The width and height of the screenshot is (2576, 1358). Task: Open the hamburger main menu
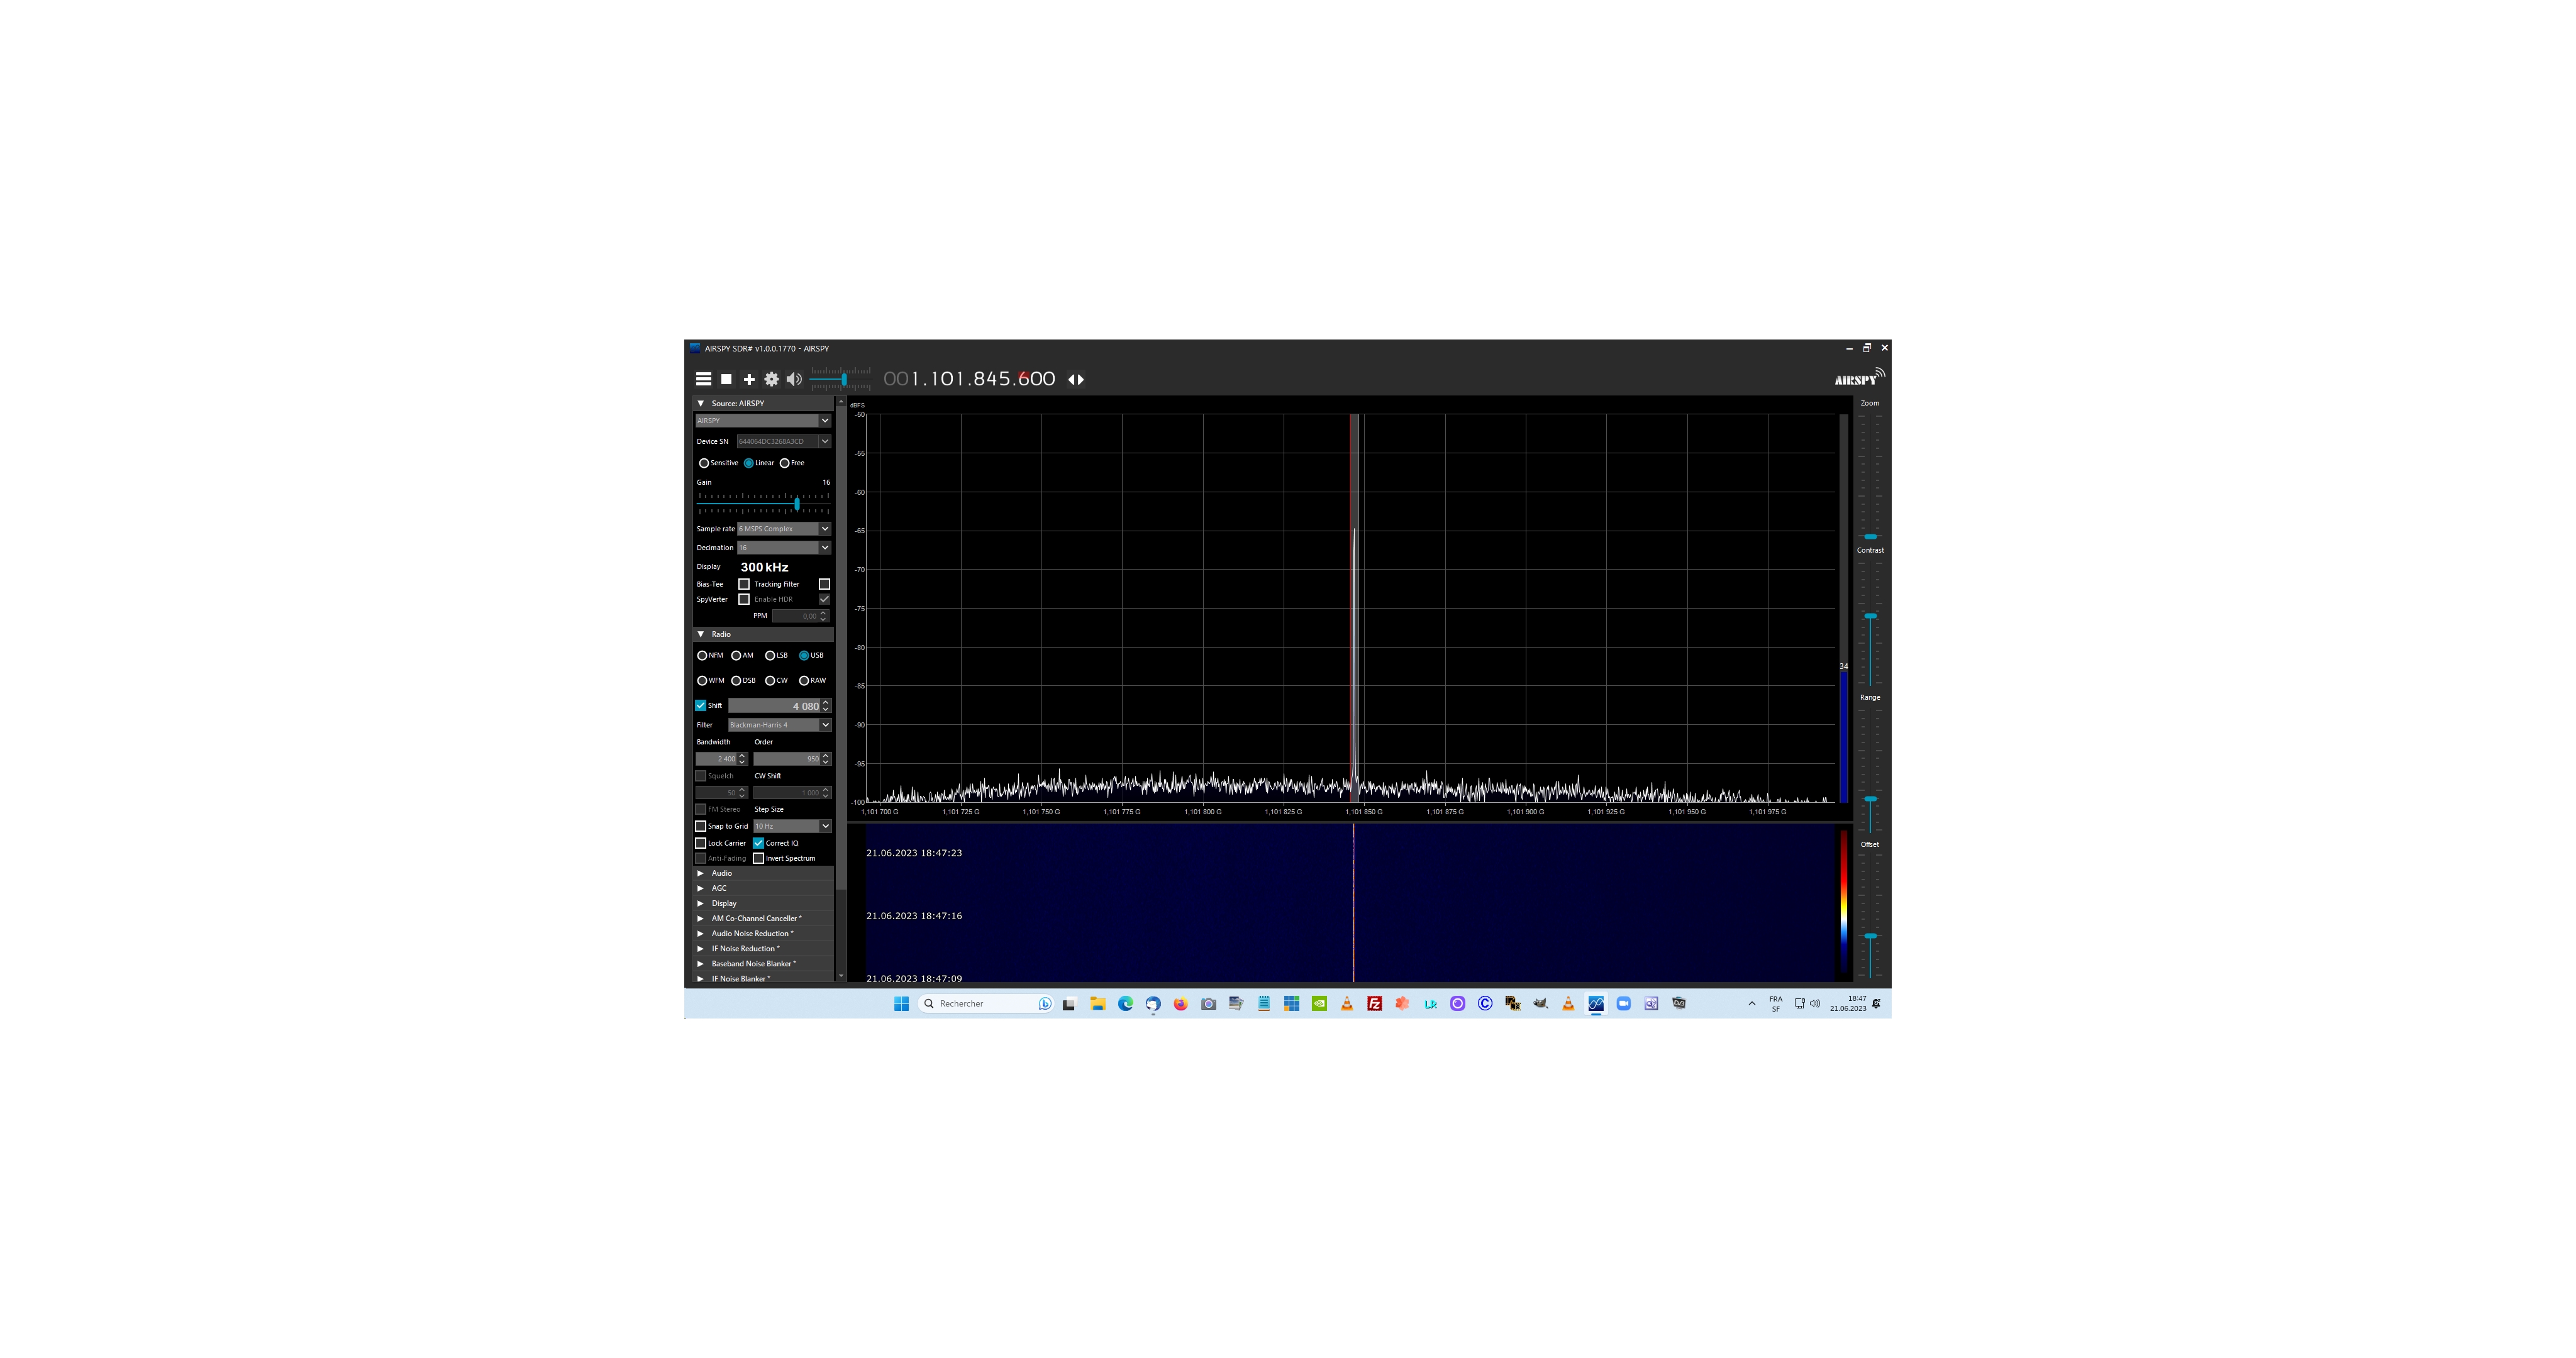(x=703, y=379)
